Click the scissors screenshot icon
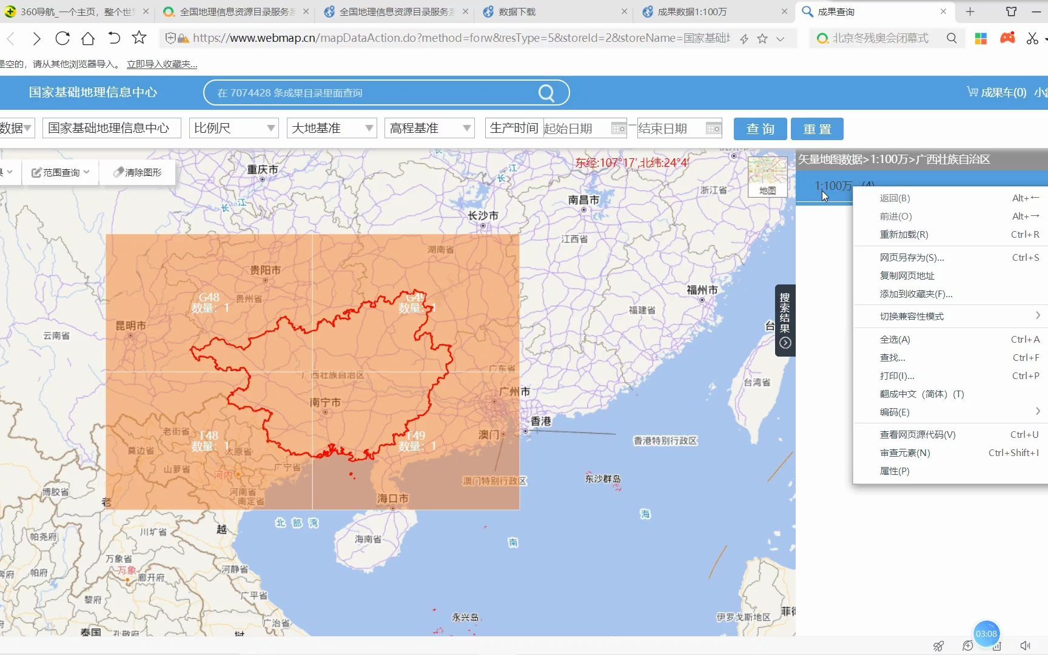1048x655 pixels. 1032,38
